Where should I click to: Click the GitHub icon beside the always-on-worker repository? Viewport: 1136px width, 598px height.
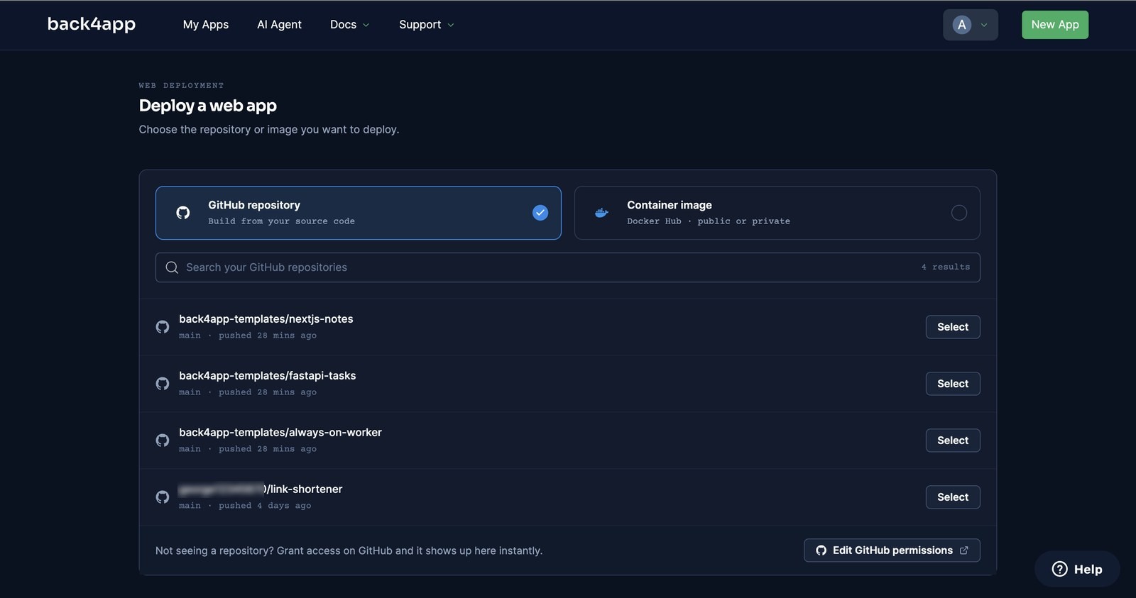(x=163, y=441)
